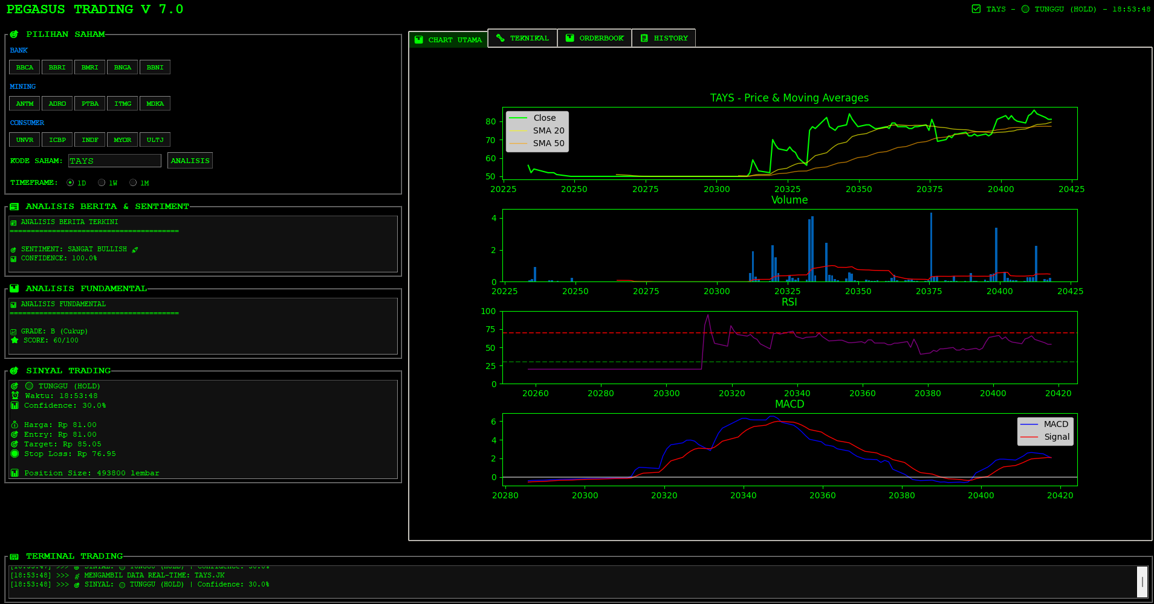View the History tab
The height and width of the screenshot is (604, 1154).
[x=664, y=38]
